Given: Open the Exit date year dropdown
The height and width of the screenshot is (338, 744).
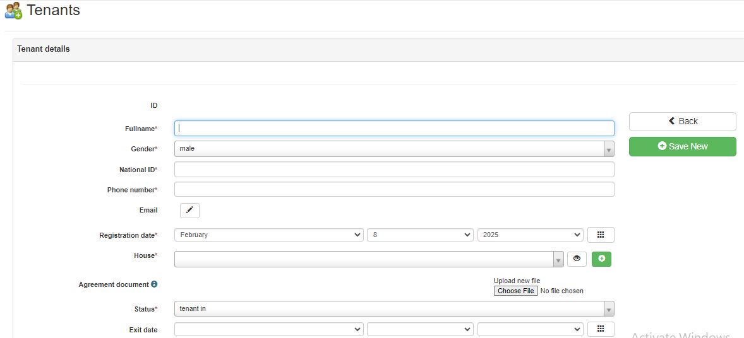Looking at the screenshot, I should [530, 329].
